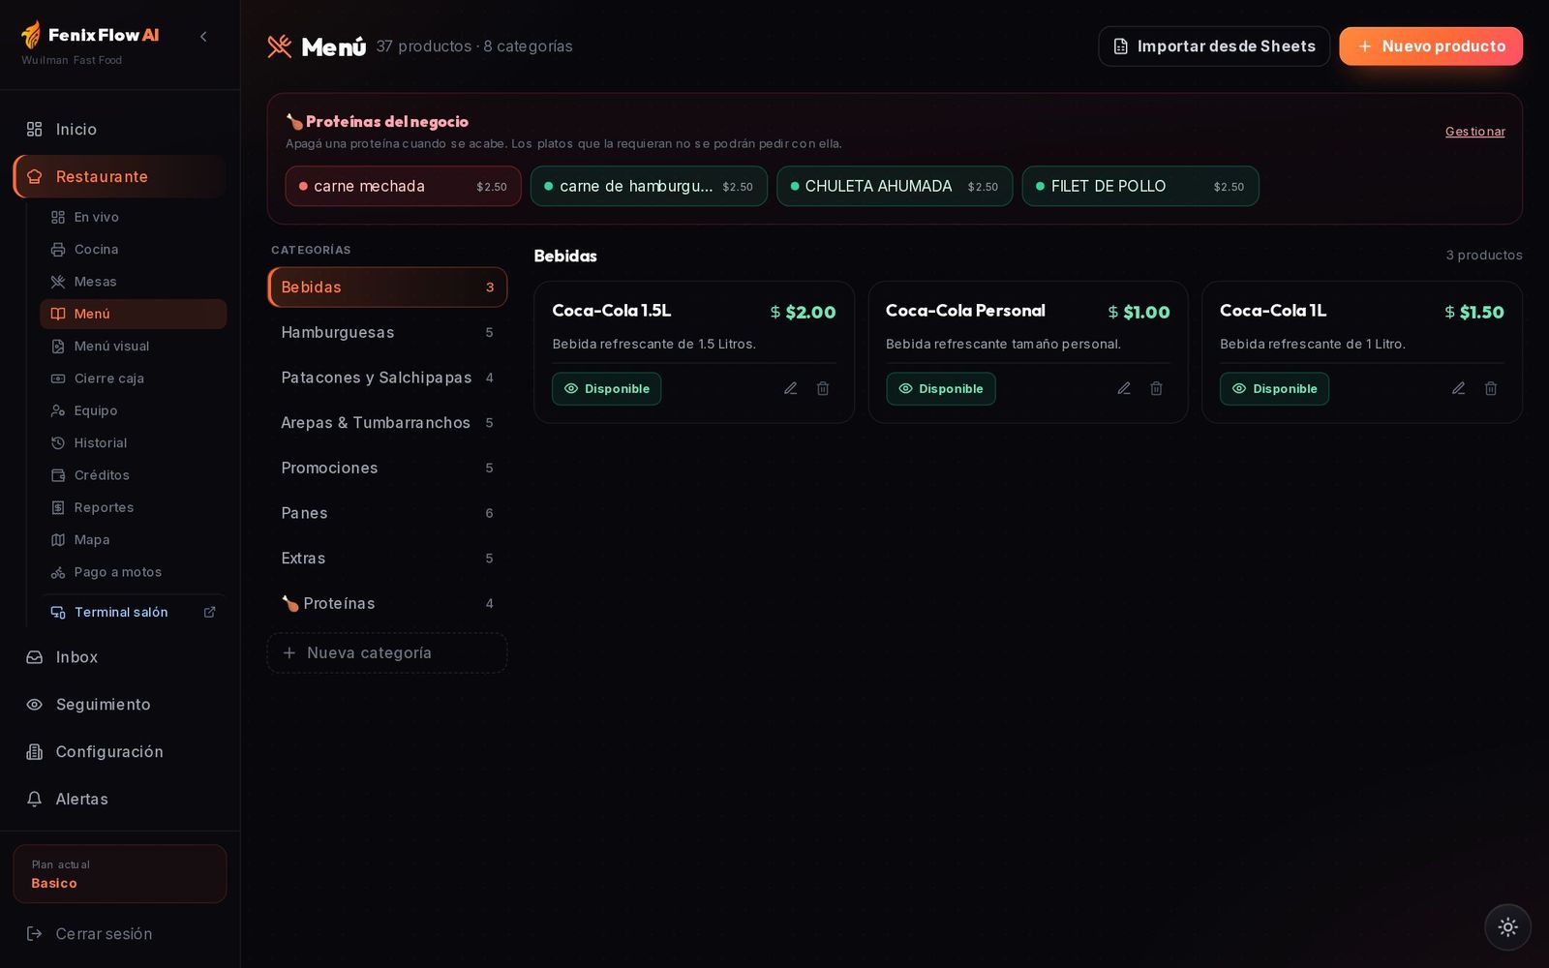The height and width of the screenshot is (968, 1549).
Task: Open Cierre caja page
Action: click(x=134, y=378)
